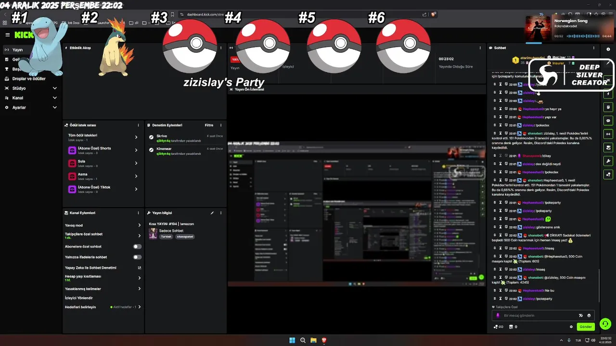The image size is (616, 346).
Task: Open File Explorer from the taskbar
Action: coord(313,340)
